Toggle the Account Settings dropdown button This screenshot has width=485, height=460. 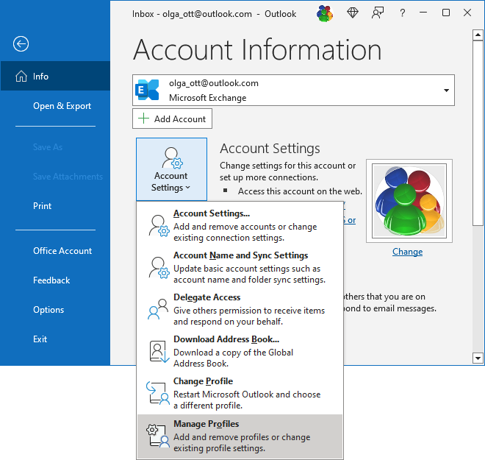point(171,169)
